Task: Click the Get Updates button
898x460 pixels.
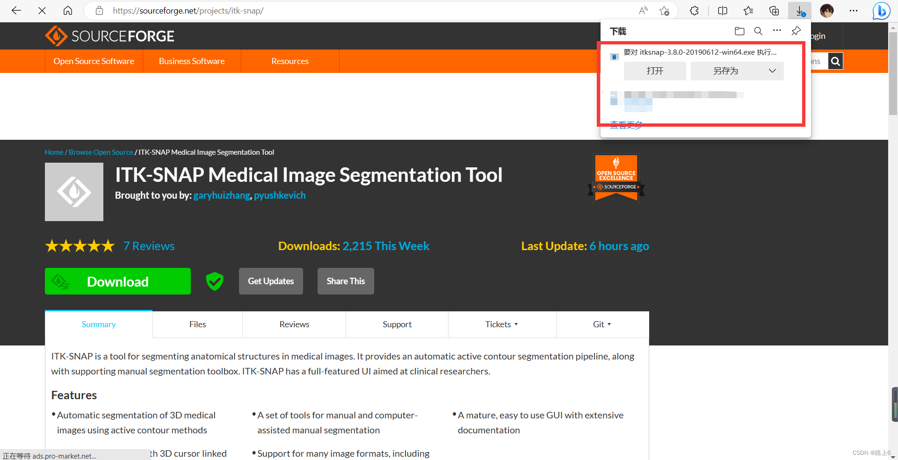Action: (271, 281)
